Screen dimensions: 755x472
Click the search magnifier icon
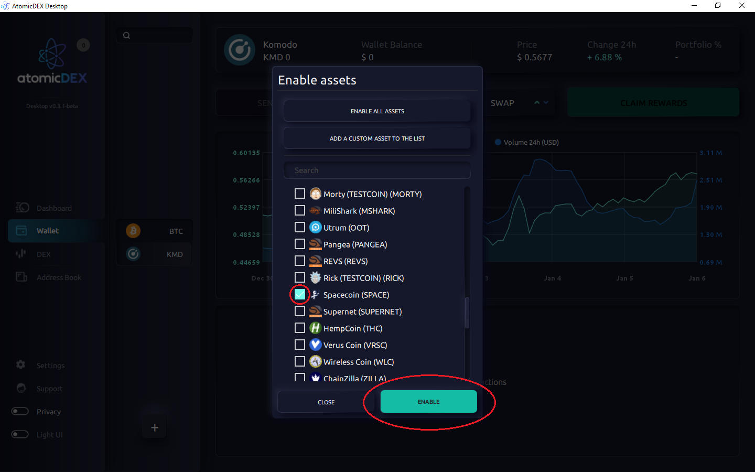[126, 36]
